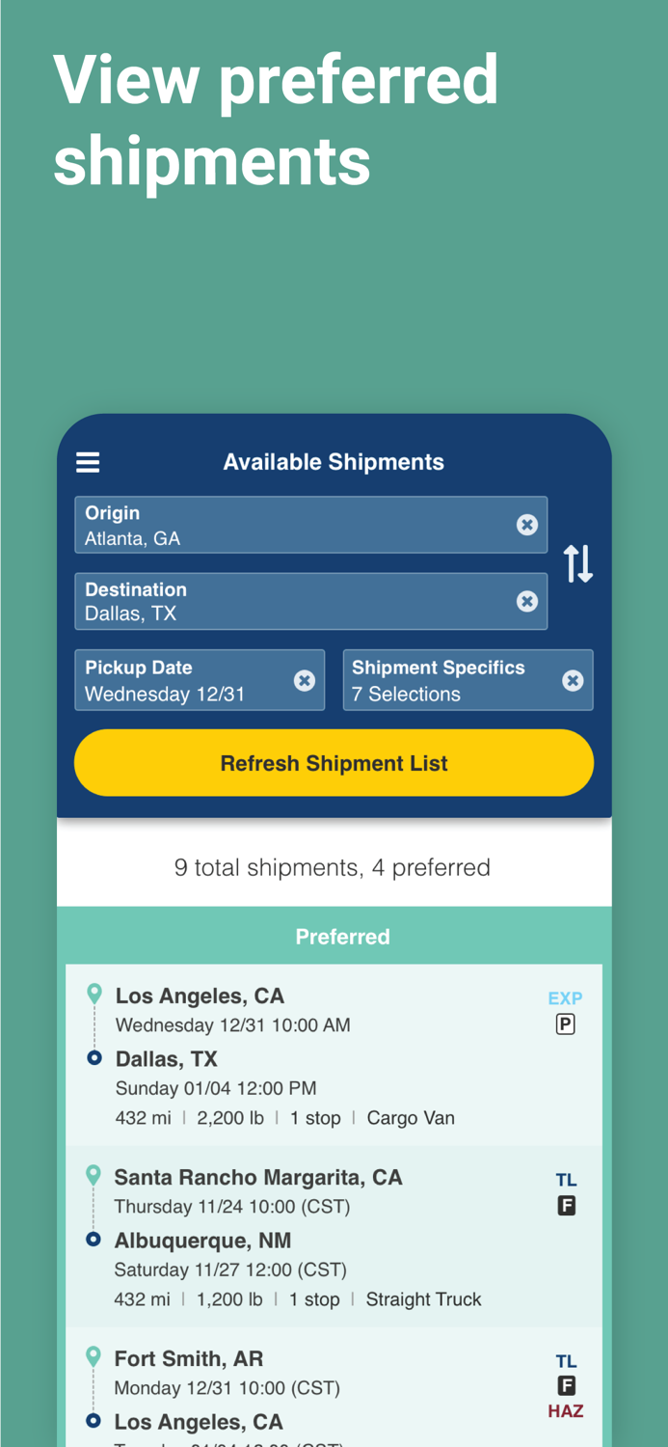Image resolution: width=668 pixels, height=1447 pixels.
Task: Clear the Pickup Date selection
Action: pyautogui.click(x=306, y=679)
